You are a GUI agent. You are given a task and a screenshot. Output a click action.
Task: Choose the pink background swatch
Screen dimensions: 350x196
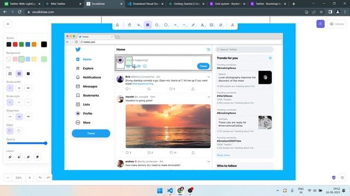point(15,59)
